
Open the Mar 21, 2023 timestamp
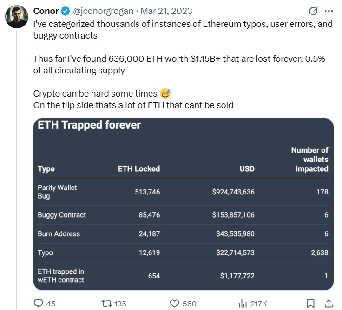[x=166, y=11]
